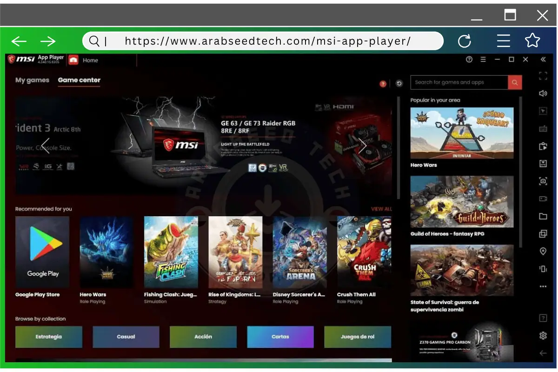Open the keyboard game controls tool
The width and height of the screenshot is (558, 372).
pos(543,128)
